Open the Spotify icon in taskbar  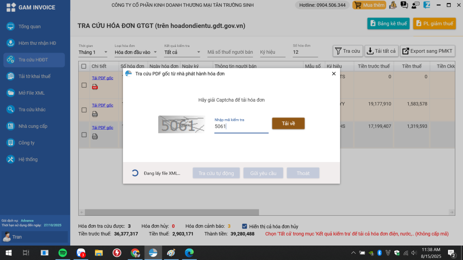tap(63, 253)
